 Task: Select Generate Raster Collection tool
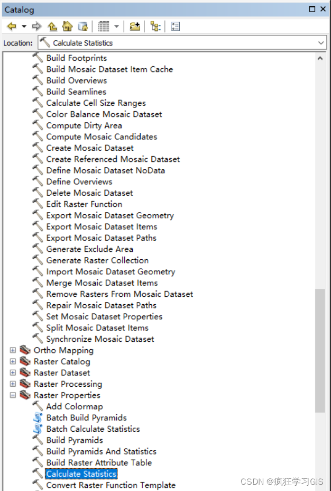(x=97, y=260)
